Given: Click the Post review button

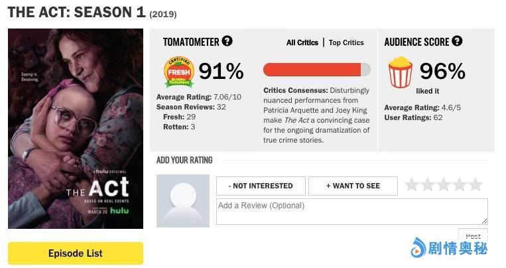Looking at the screenshot, I should pyautogui.click(x=473, y=235).
